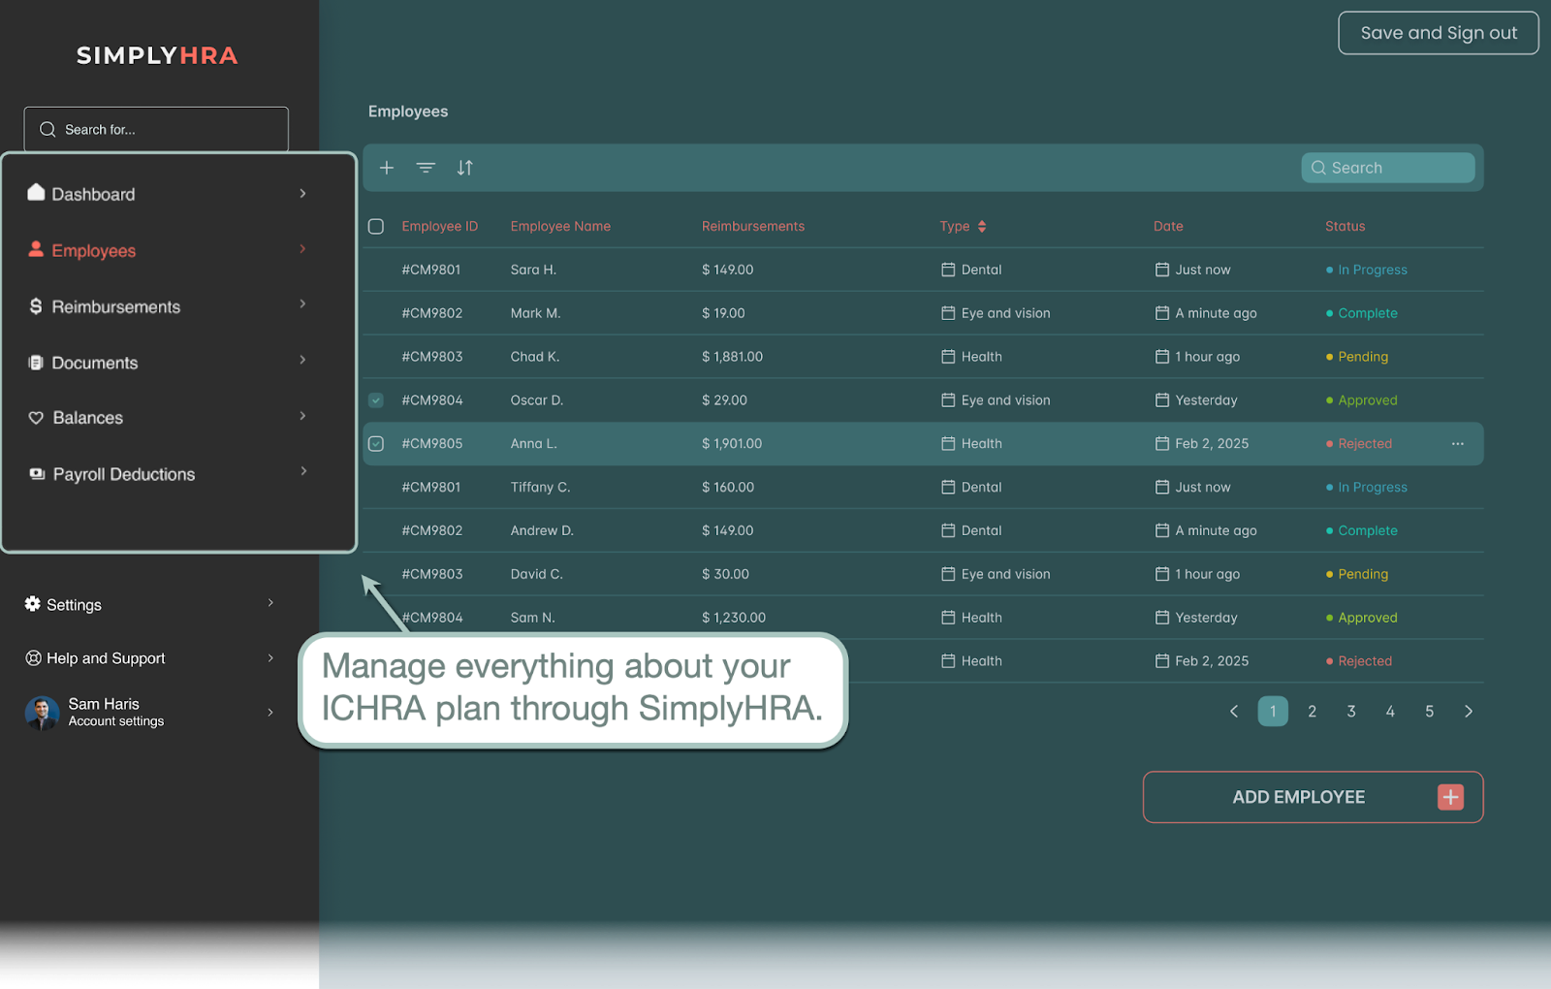Go to the next page arrow
The width and height of the screenshot is (1551, 989).
point(1469,712)
